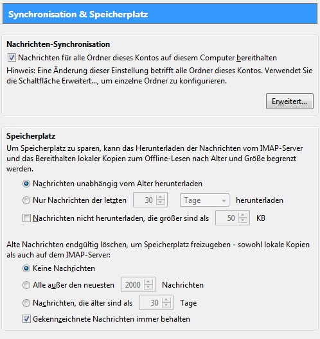Click up arrow of the älter als 30 Tage spinner
320x339 pixels.
click(166, 300)
